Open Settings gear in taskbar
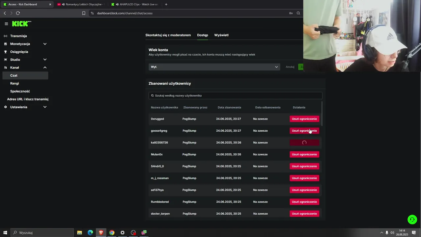This screenshot has height=237, width=421. point(122,233)
